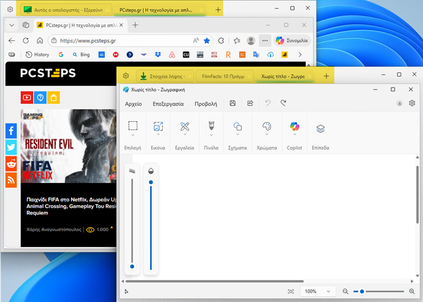The height and width of the screenshot is (302, 423).
Task: Click the YouTube icon on PCsteps page
Action: click(x=27, y=97)
